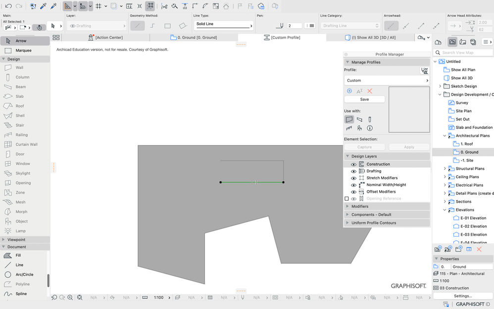Expand the Uniform Profile Contours section
This screenshot has width=494, height=309.
373,223
